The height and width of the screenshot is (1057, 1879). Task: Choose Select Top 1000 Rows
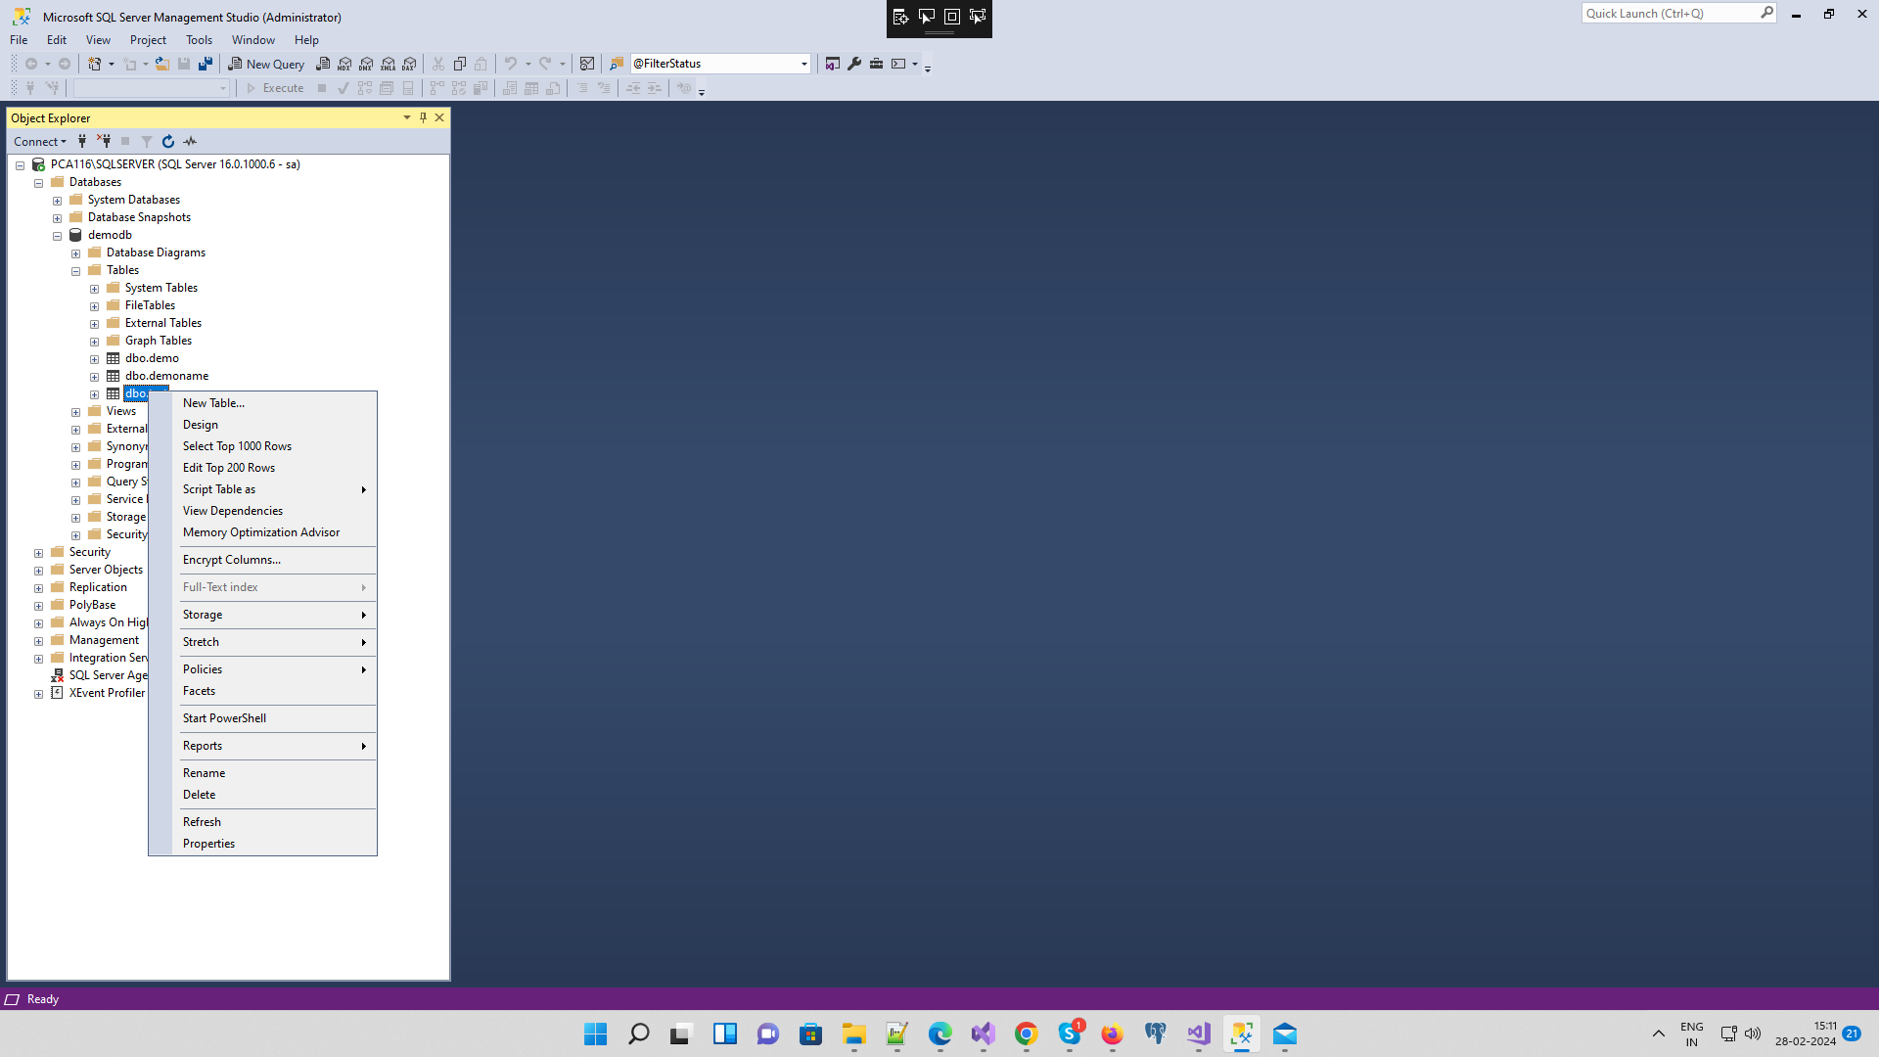tap(262, 446)
